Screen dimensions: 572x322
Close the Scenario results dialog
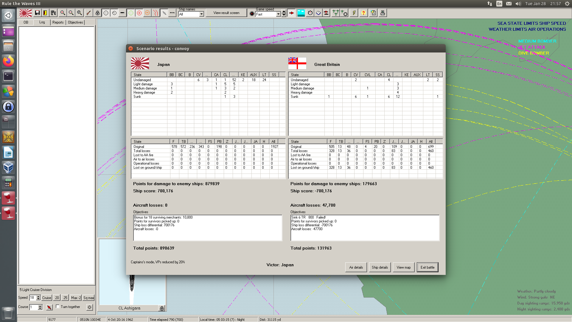pyautogui.click(x=131, y=49)
